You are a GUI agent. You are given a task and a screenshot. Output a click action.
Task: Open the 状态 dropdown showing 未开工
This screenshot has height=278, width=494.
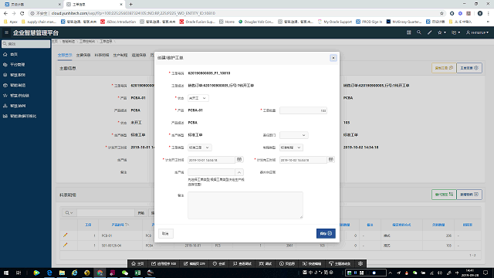198,98
